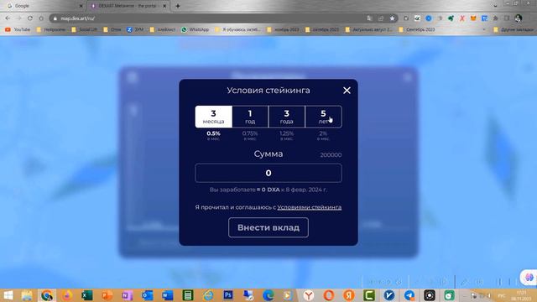Close the Google browser tab
The width and height of the screenshot is (537, 302).
coord(81,6)
